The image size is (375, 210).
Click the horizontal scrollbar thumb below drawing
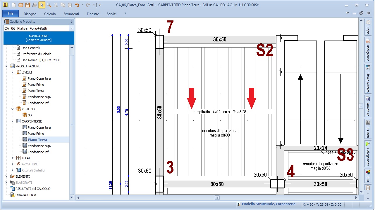[x=217, y=198]
